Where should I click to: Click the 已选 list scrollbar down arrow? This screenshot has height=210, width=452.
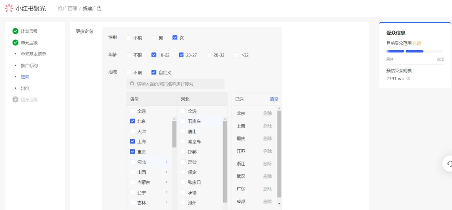(279, 203)
